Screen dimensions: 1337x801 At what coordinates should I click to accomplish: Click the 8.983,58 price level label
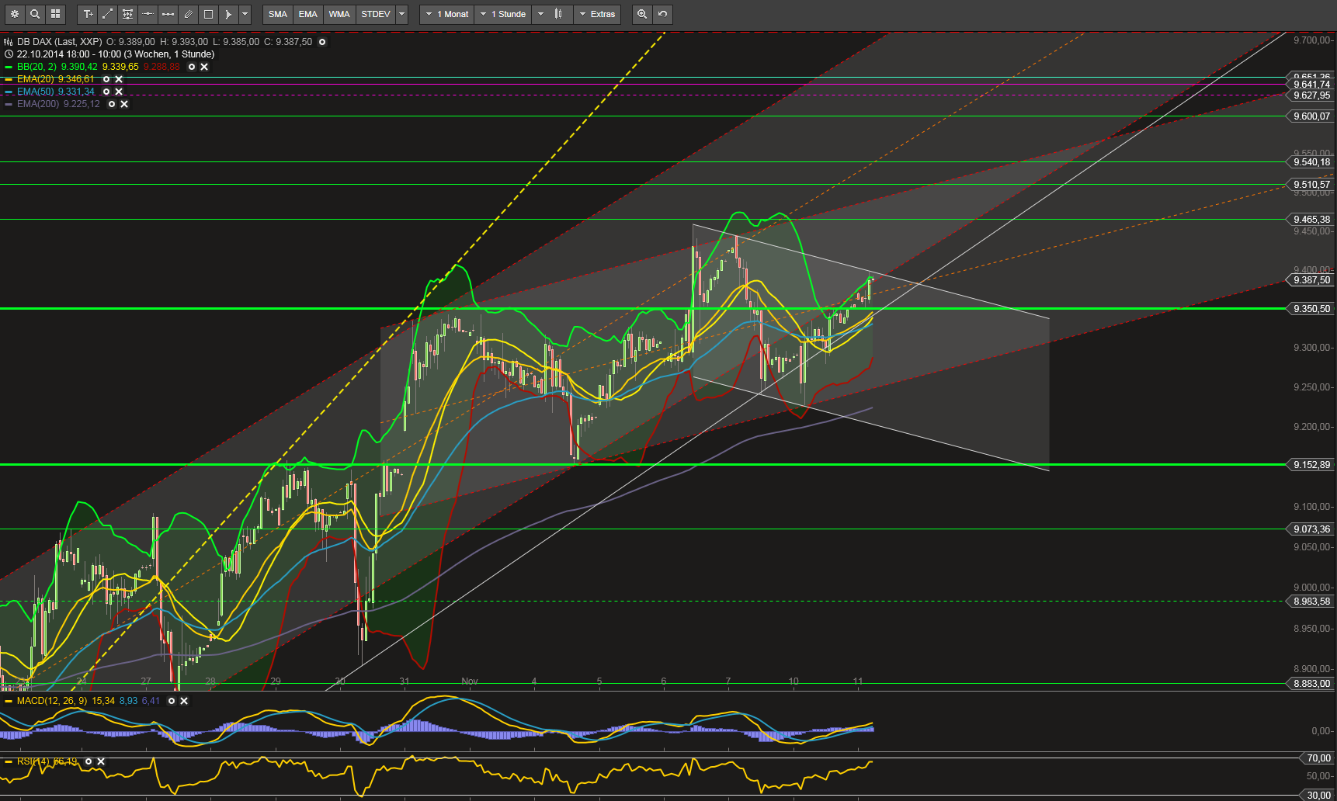(x=1311, y=602)
